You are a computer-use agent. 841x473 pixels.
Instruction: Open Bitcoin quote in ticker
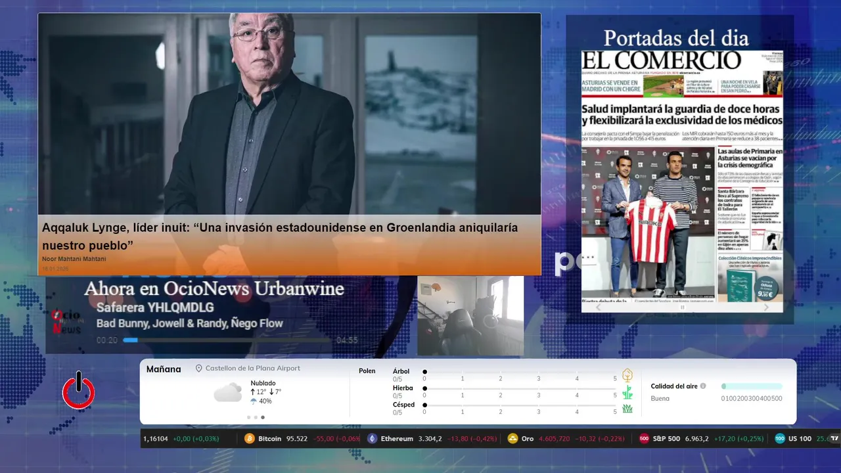(302, 439)
